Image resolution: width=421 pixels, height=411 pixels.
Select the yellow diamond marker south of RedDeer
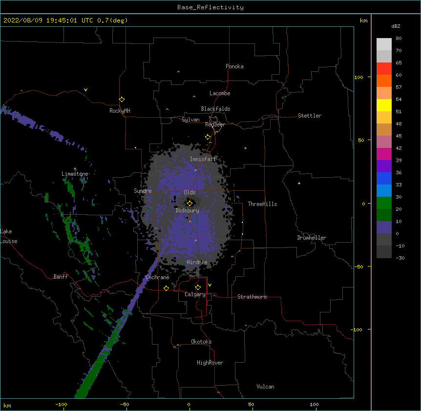[208, 137]
